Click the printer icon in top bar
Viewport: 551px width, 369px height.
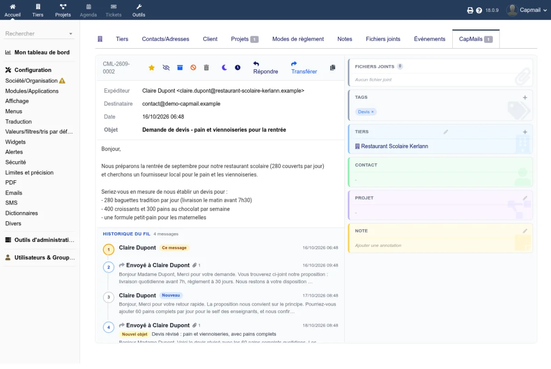coord(470,10)
